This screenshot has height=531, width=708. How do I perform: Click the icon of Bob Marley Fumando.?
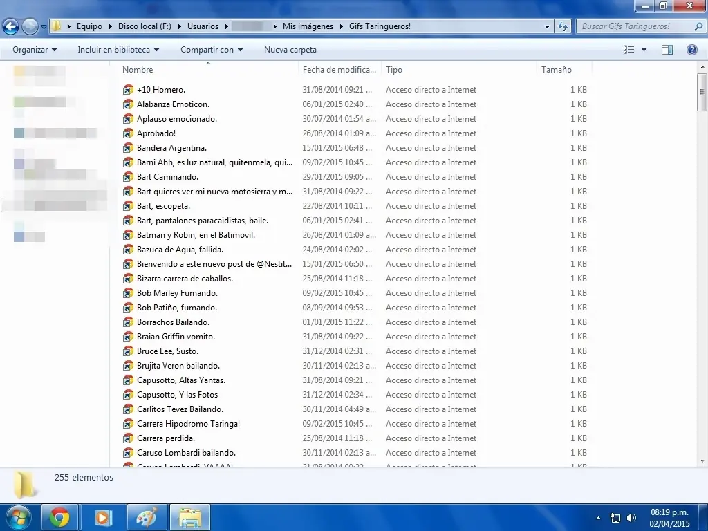(x=128, y=293)
